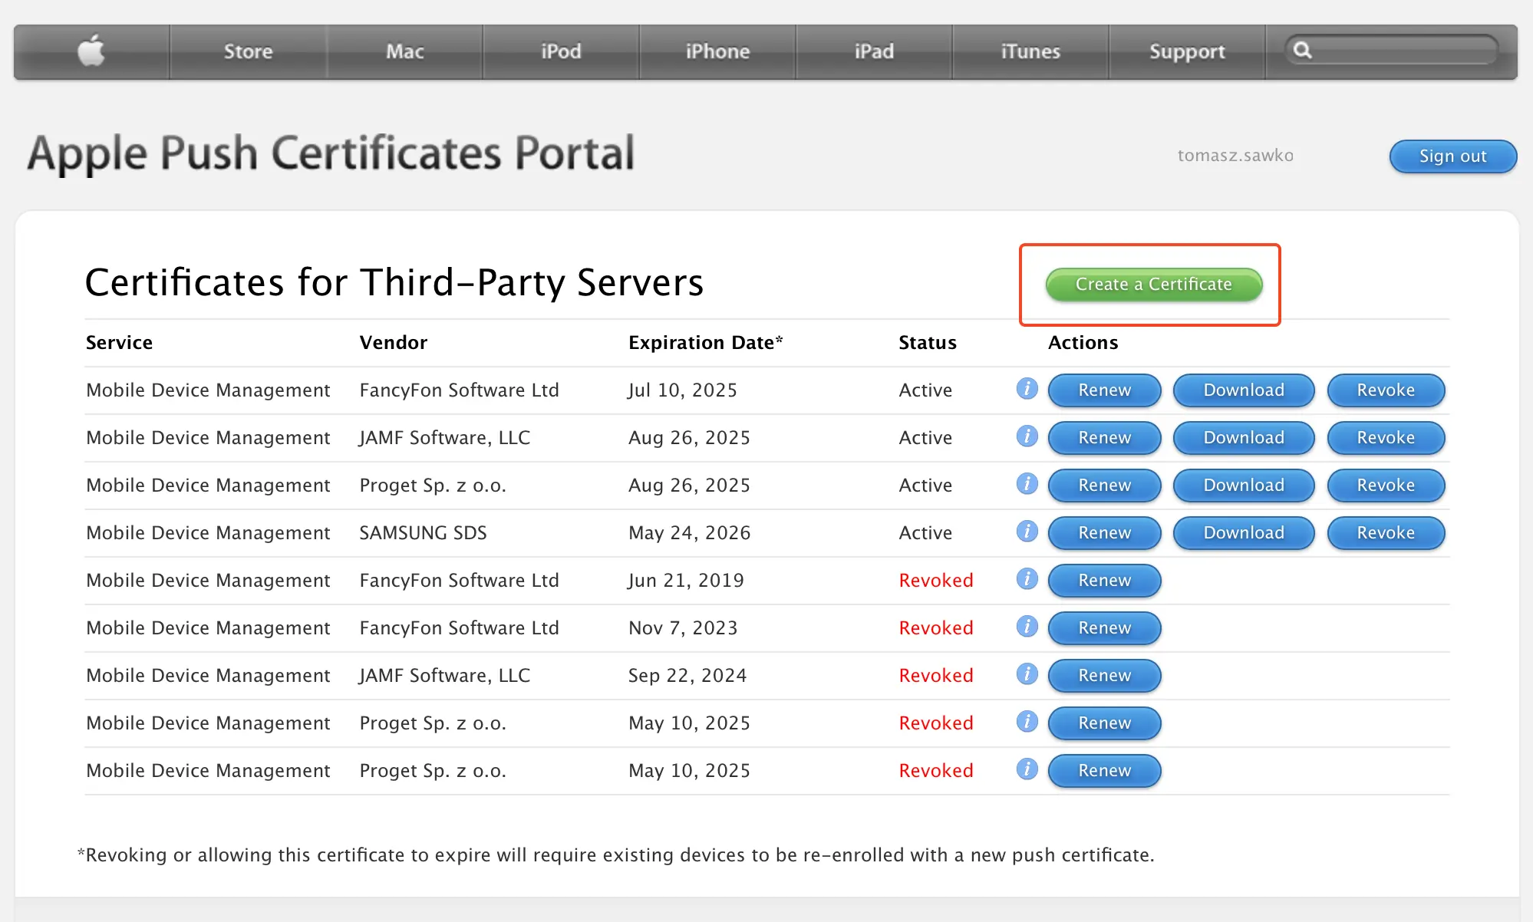Sign out of the portal
This screenshot has width=1533, height=922.
point(1452,156)
